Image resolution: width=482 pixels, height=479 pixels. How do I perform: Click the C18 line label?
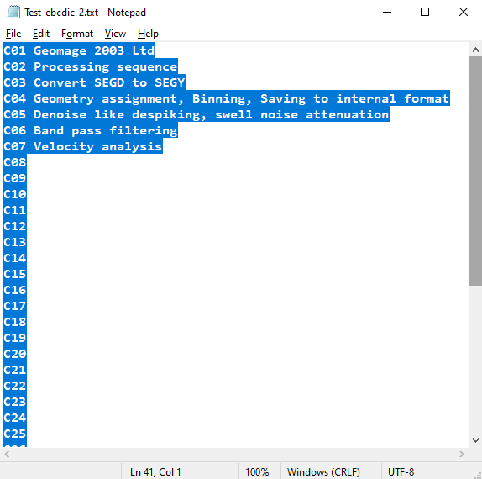[15, 322]
